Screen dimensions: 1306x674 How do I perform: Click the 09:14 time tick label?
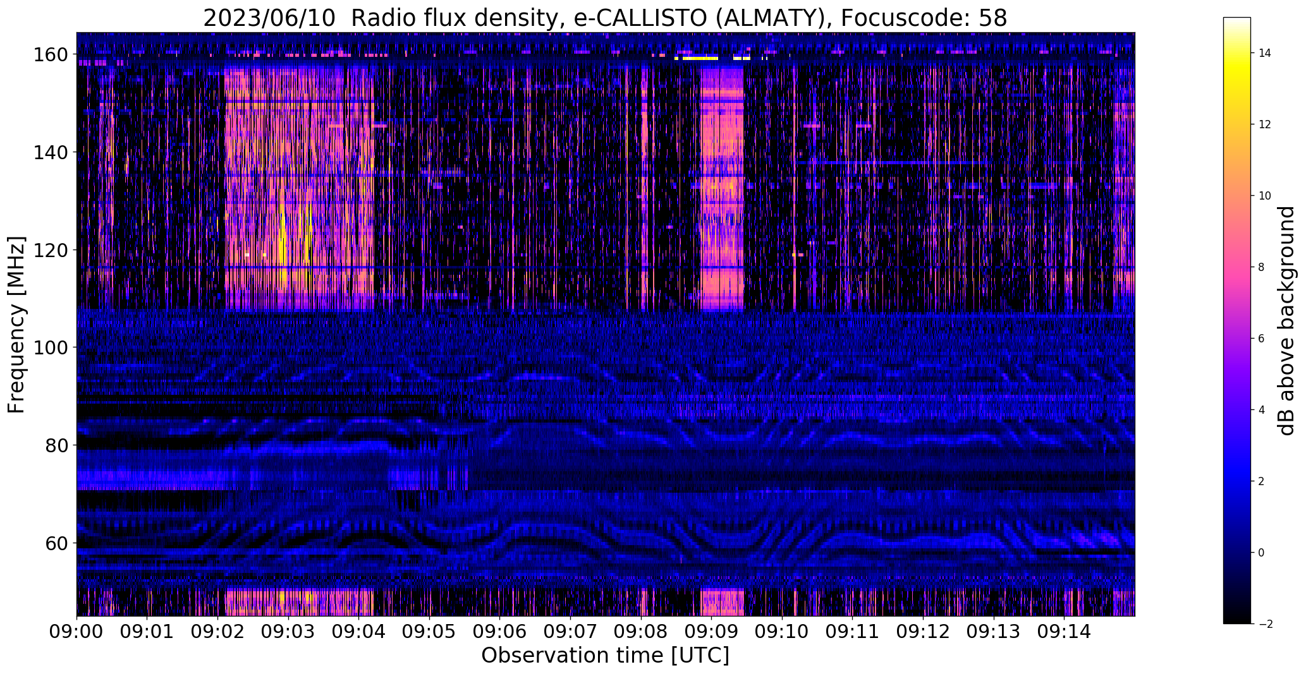1065,630
